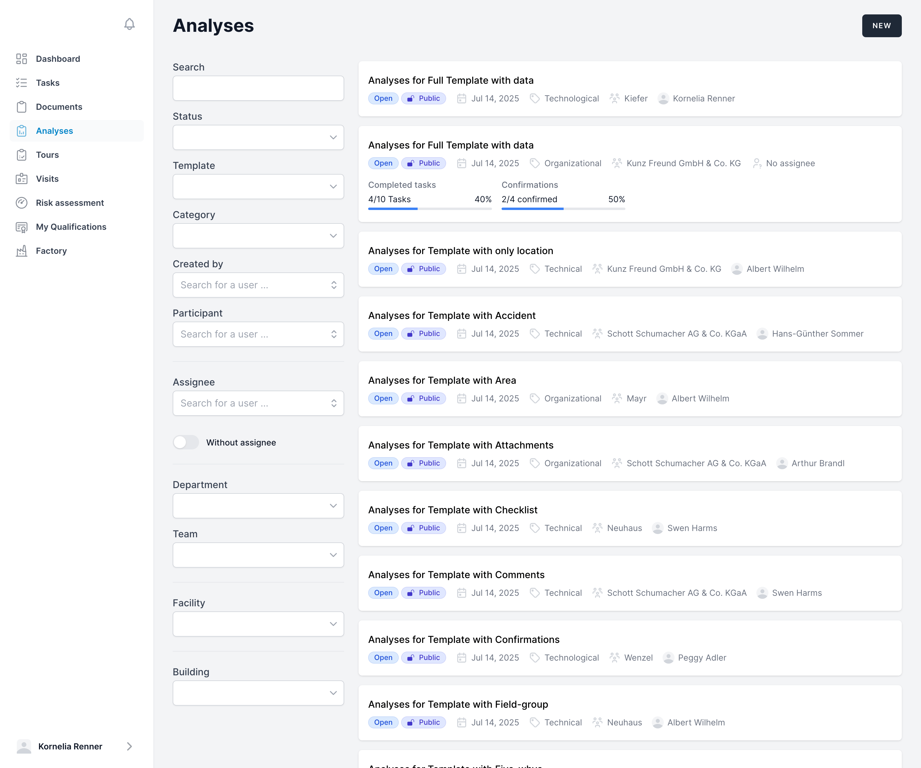Toggle the Without assignee switch
The width and height of the screenshot is (921, 768).
click(x=186, y=442)
